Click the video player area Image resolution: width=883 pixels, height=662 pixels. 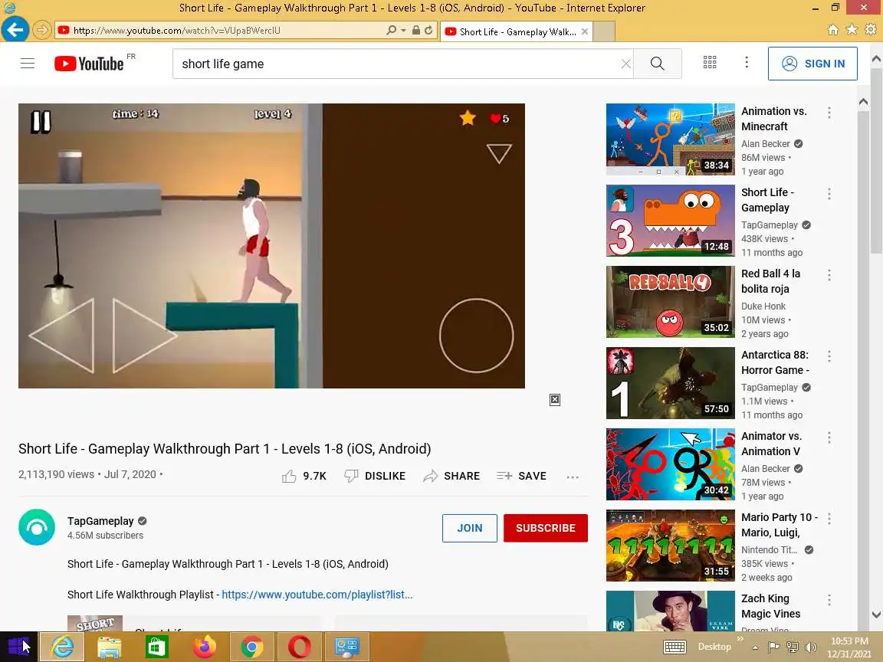271,245
